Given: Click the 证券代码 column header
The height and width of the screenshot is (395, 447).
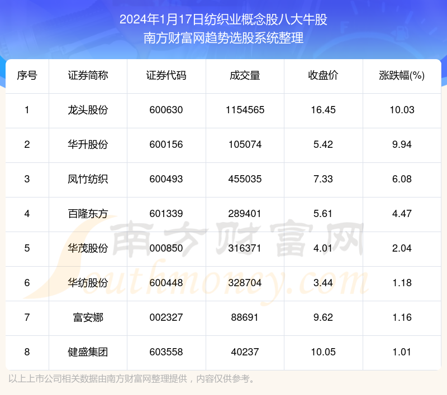Looking at the screenshot, I should tap(166, 76).
